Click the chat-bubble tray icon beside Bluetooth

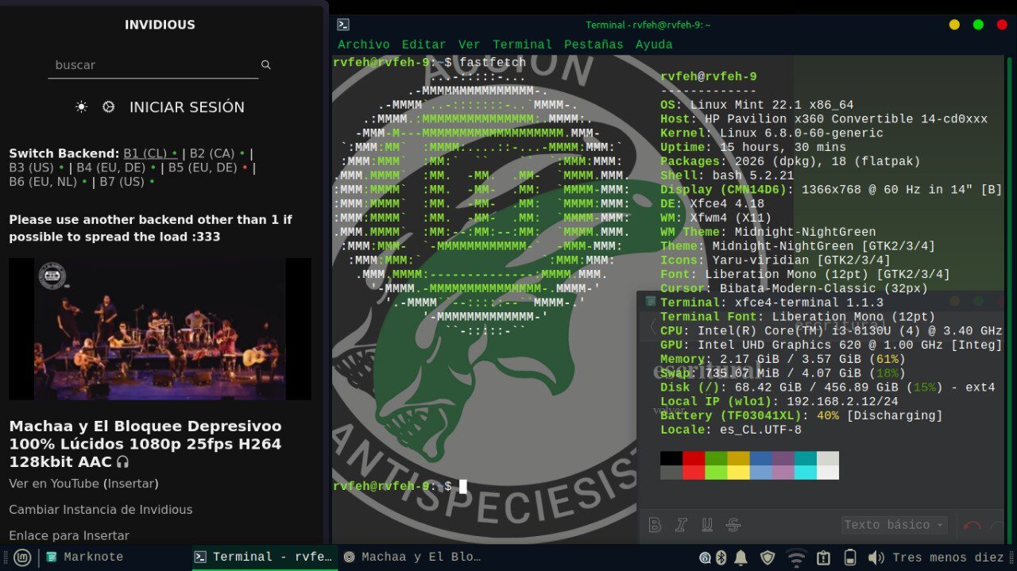705,557
